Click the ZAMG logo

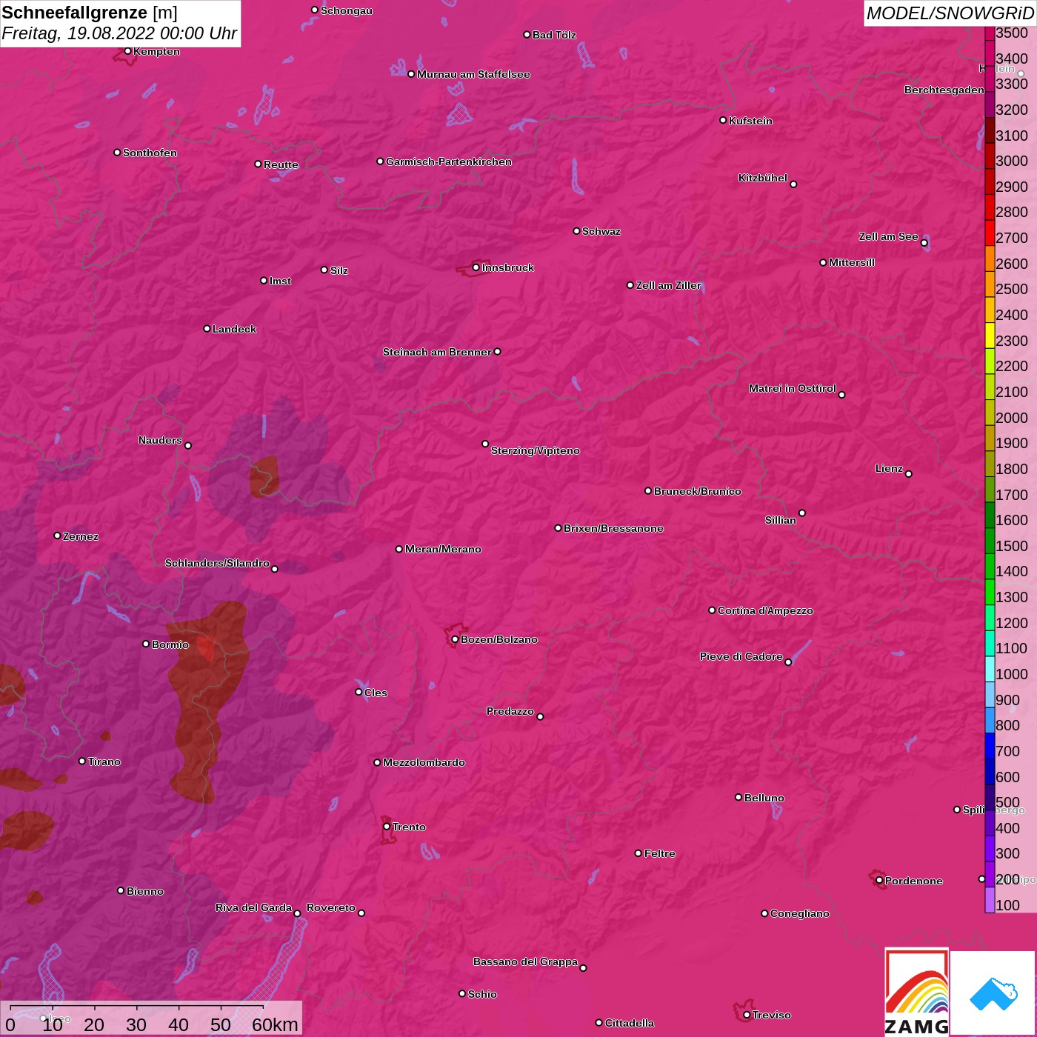(916, 992)
